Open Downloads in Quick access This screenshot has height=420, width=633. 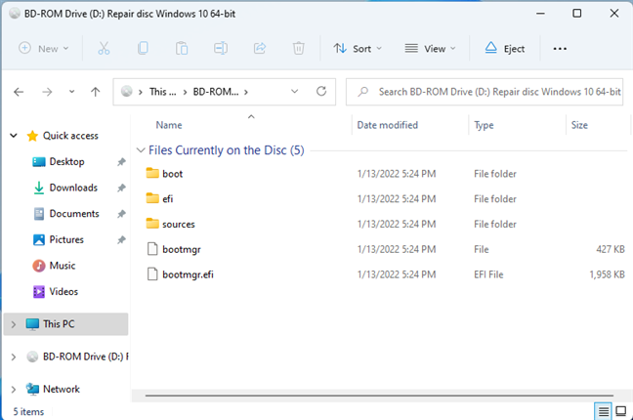tap(73, 188)
